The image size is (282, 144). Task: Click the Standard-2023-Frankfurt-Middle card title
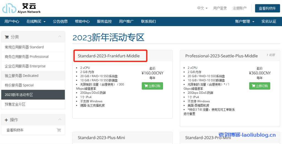(x=109, y=56)
